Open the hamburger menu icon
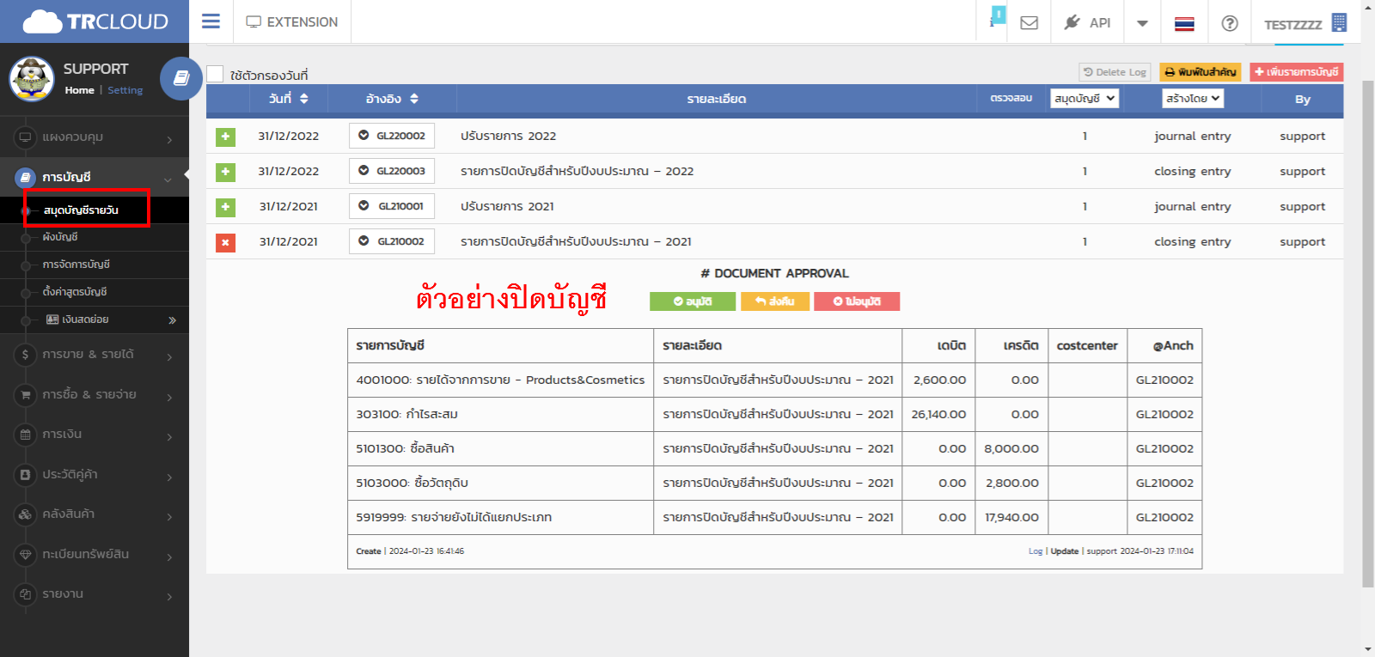1375x657 pixels. [x=211, y=21]
